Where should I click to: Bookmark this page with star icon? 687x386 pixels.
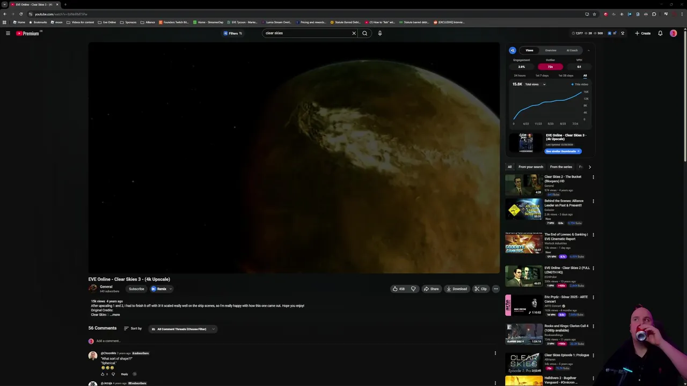click(594, 14)
